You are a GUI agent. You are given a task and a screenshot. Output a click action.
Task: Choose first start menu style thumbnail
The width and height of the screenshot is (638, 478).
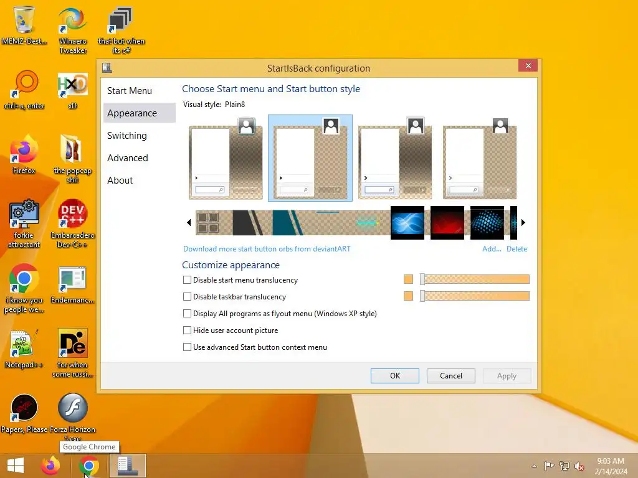click(226, 158)
